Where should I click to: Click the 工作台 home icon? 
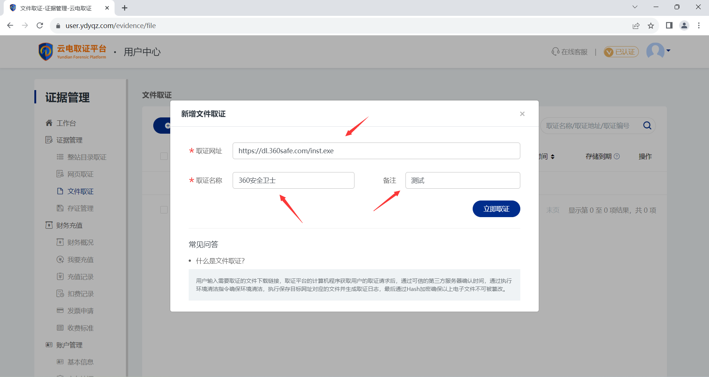[x=49, y=123]
